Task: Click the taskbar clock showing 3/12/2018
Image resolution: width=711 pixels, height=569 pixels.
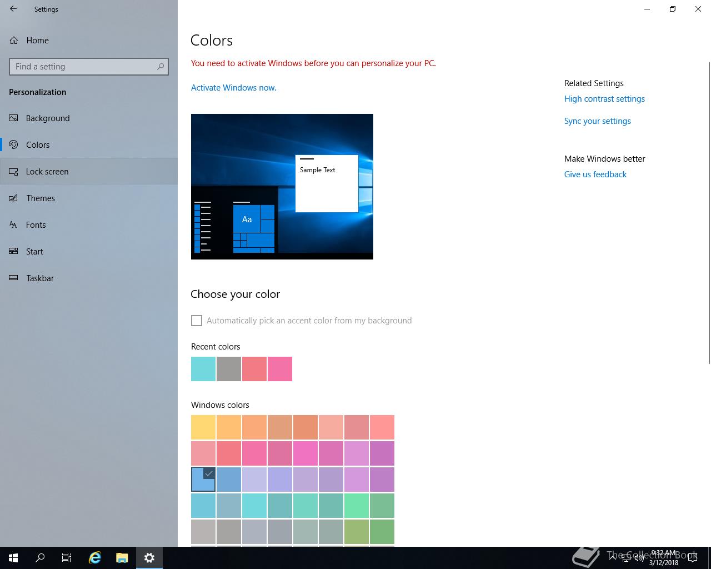Action: coord(664,558)
